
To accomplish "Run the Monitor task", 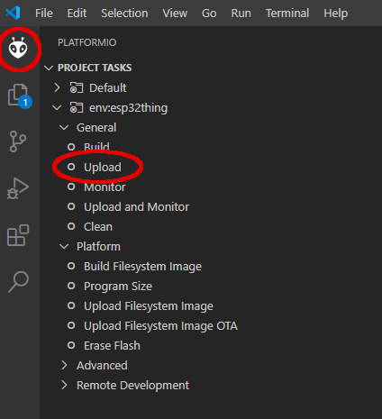I will [x=105, y=187].
